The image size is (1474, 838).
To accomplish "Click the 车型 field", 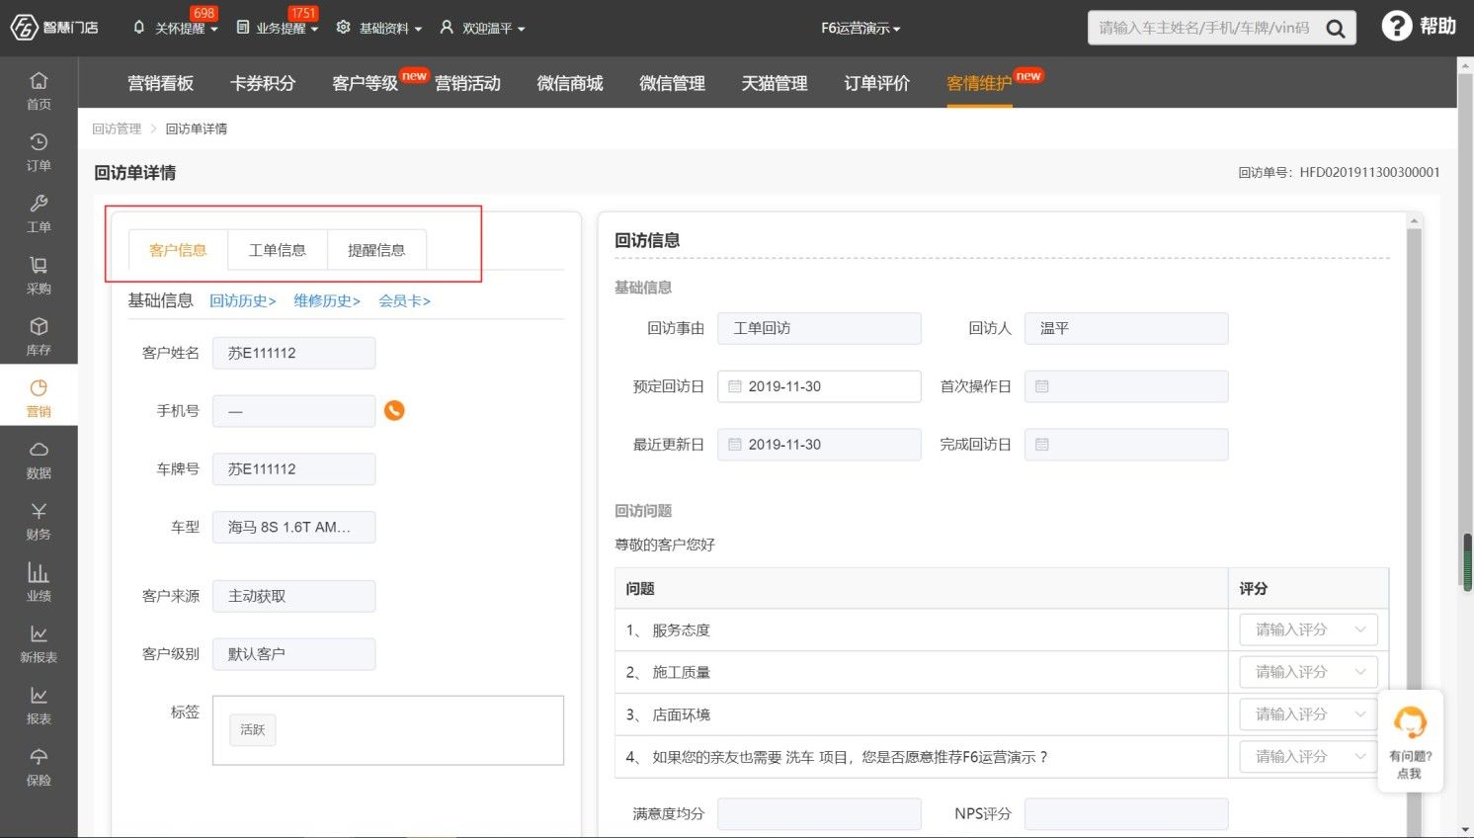I will tap(294, 527).
